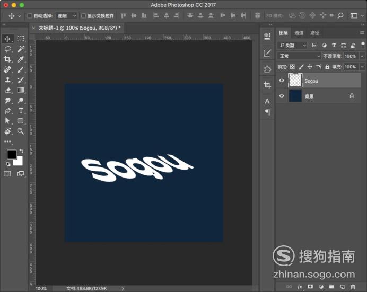This screenshot has width=367, height=292.
Task: Lock transparent pixels
Action: pyautogui.click(x=292, y=67)
